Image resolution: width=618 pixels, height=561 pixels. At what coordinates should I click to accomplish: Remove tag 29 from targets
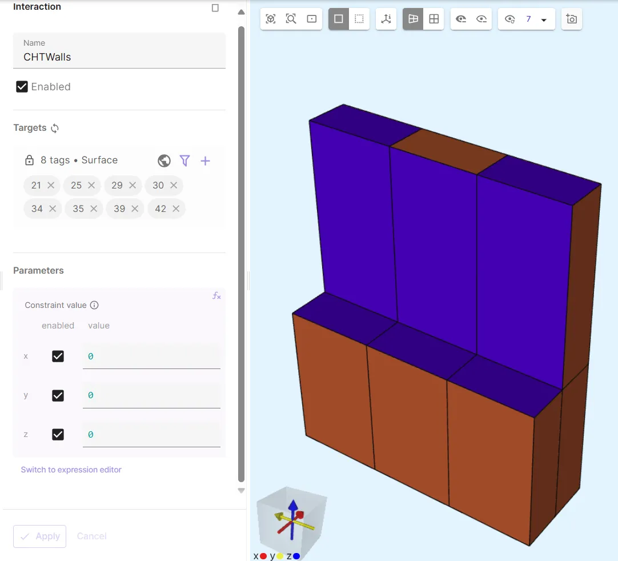pyautogui.click(x=133, y=186)
